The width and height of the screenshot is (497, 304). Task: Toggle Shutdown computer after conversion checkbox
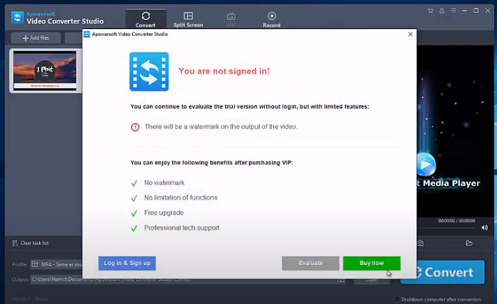point(397,299)
